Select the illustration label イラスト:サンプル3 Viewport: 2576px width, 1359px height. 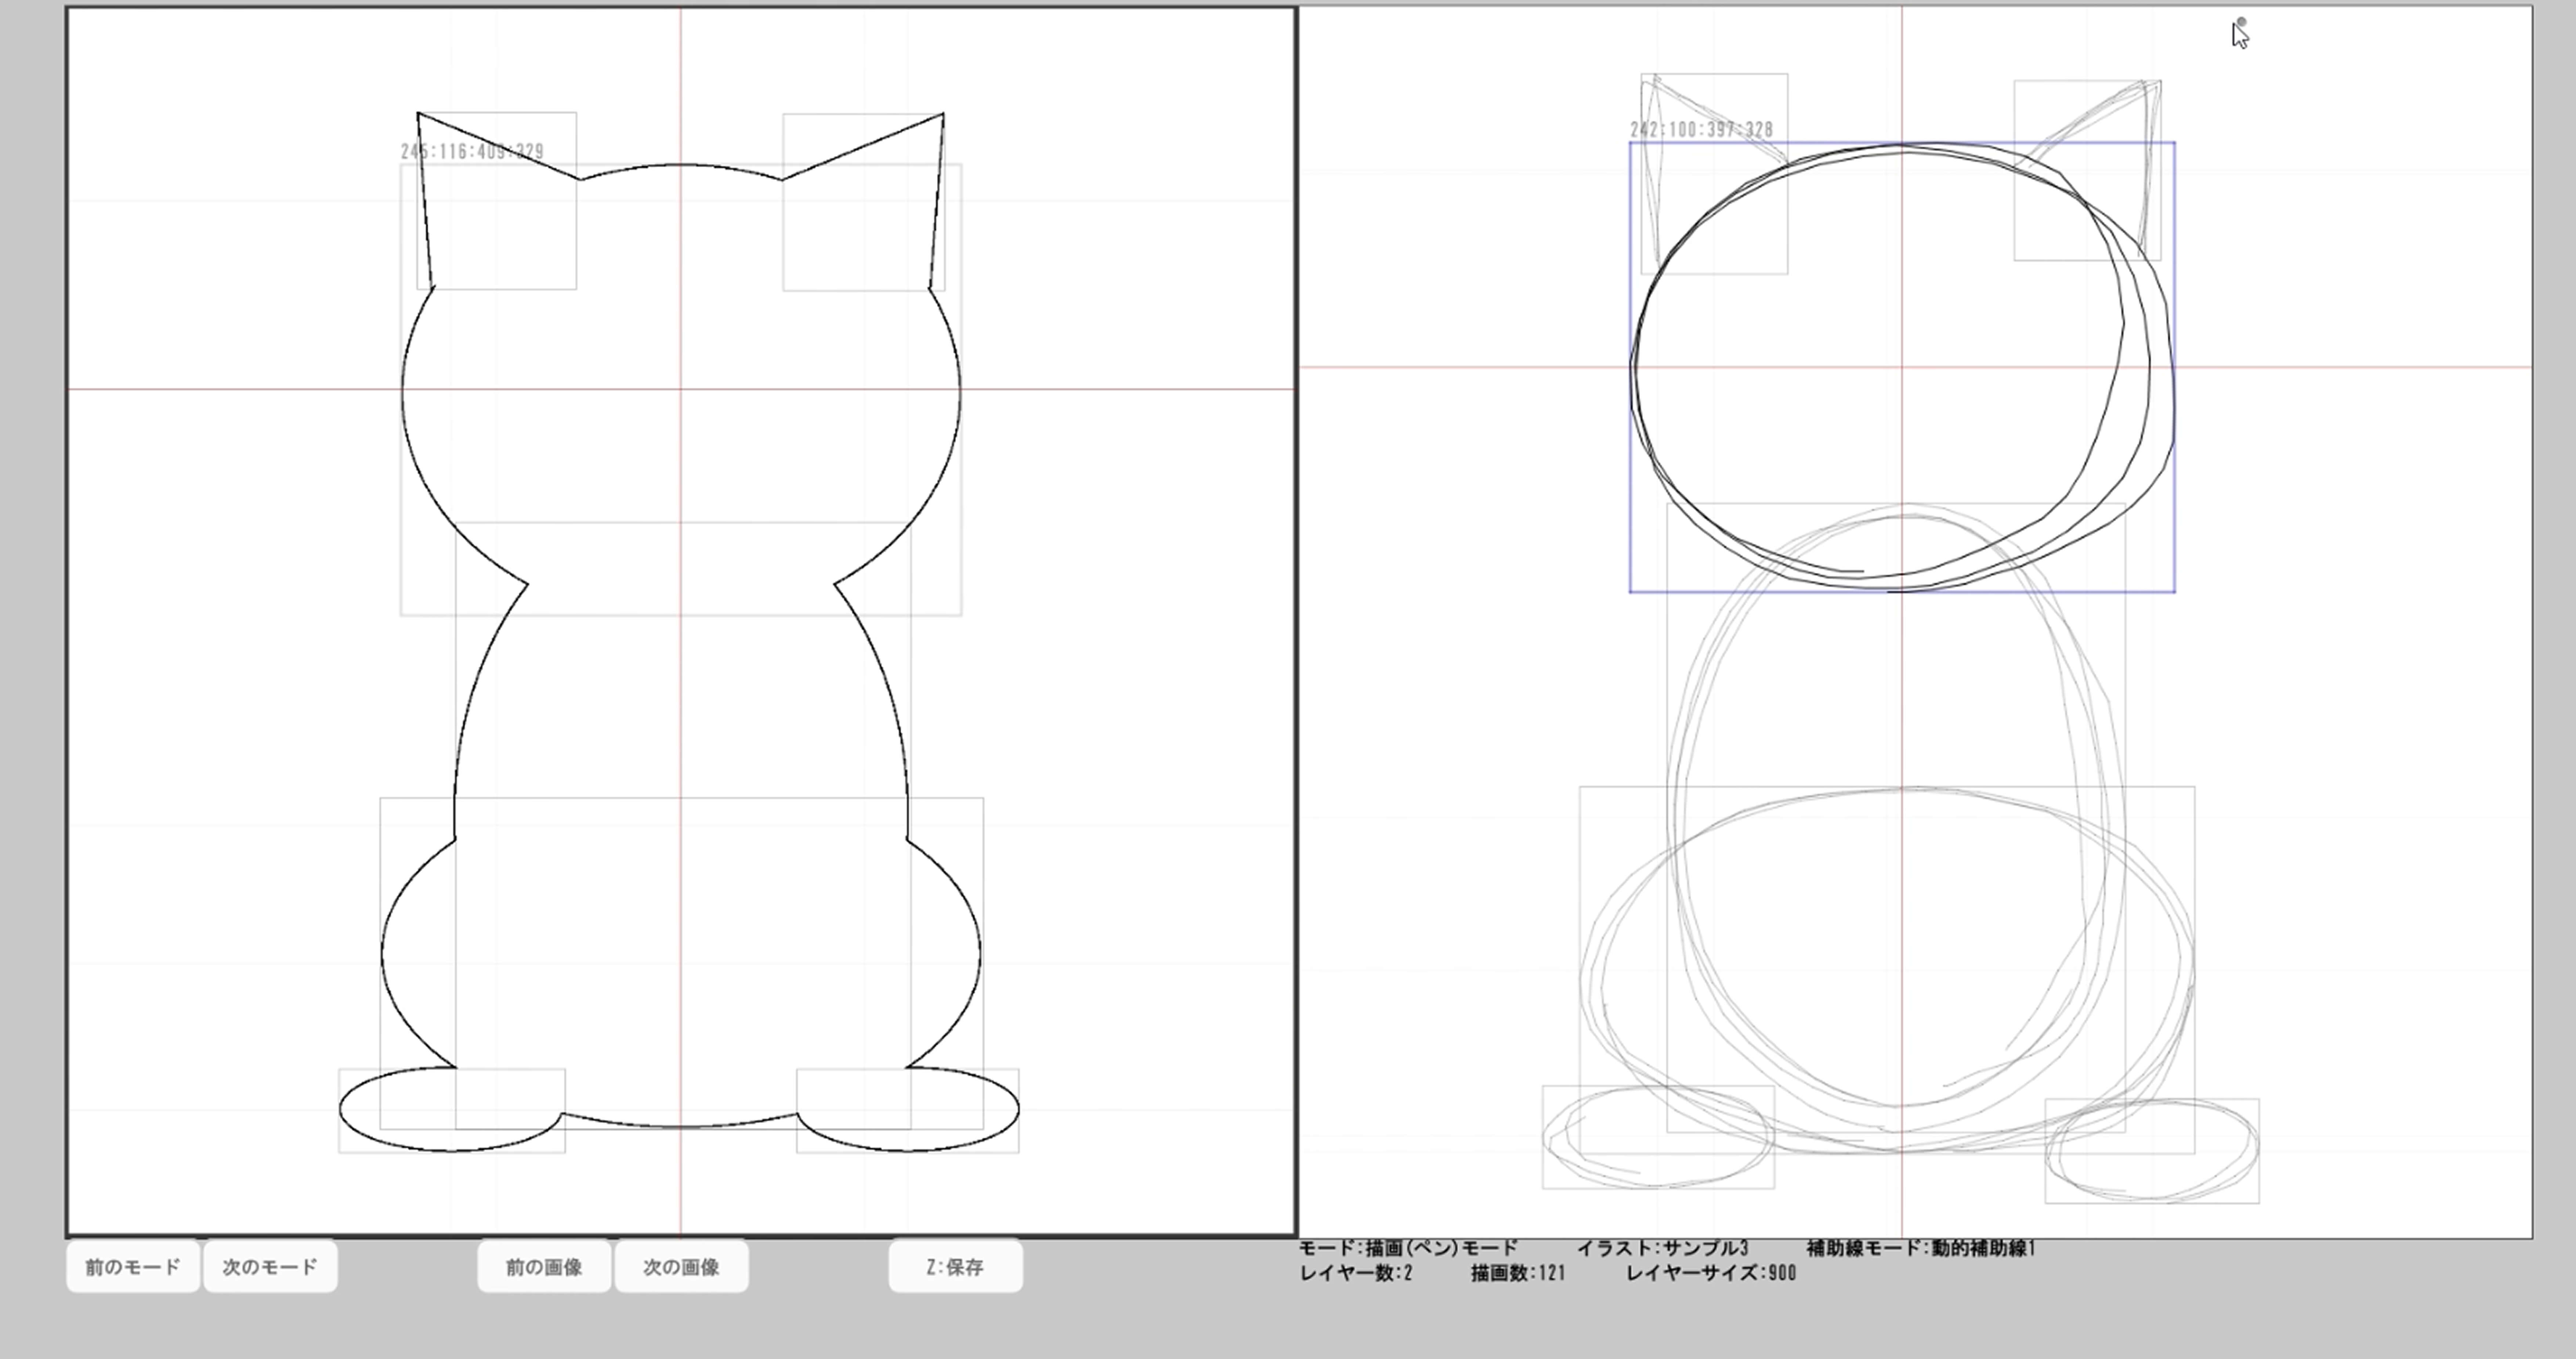[x=1663, y=1248]
